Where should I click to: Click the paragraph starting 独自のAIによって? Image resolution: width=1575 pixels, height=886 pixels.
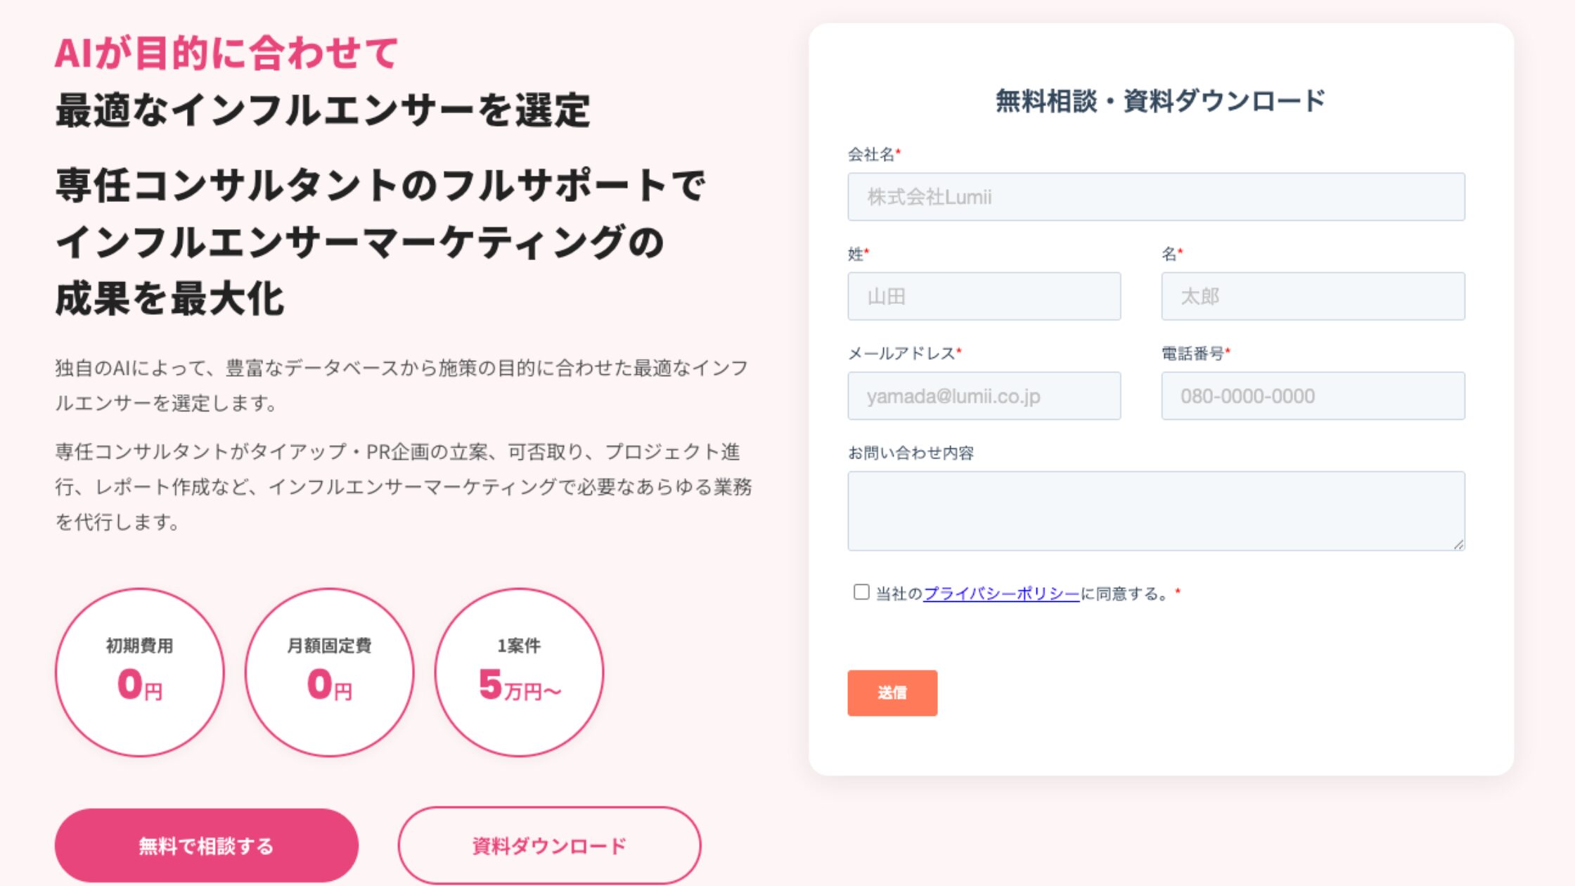pos(402,385)
